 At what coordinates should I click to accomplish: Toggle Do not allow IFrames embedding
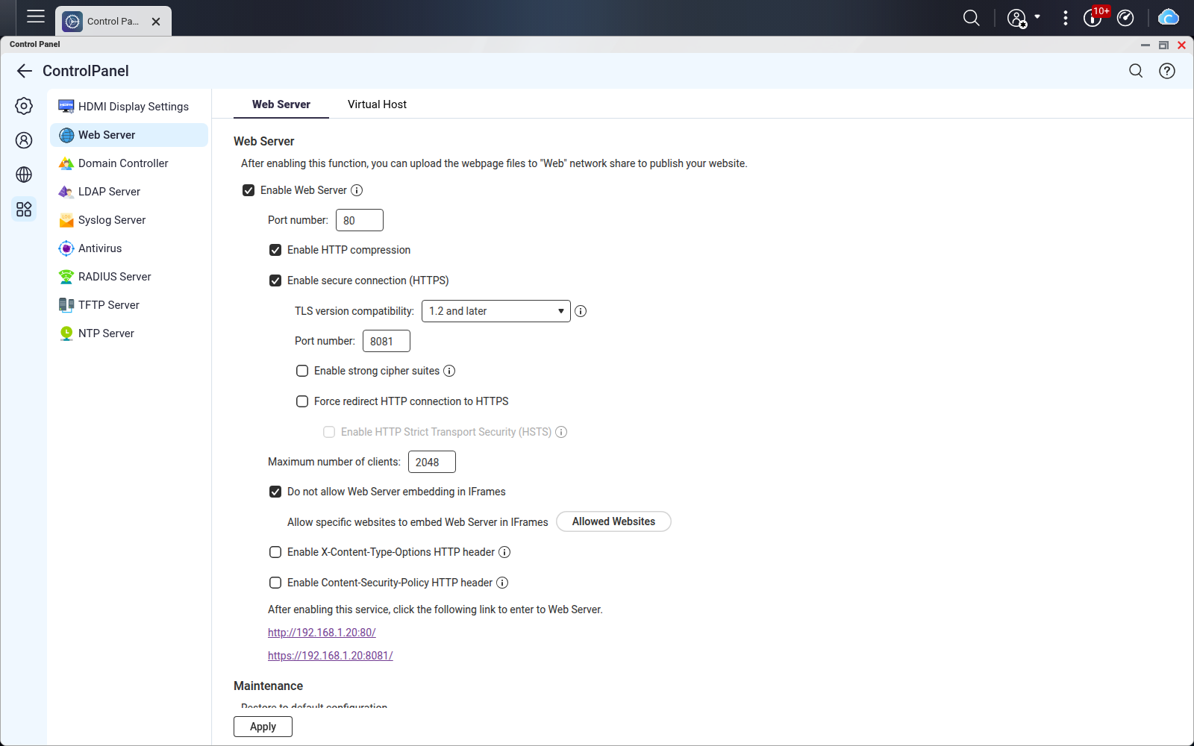pyautogui.click(x=275, y=492)
